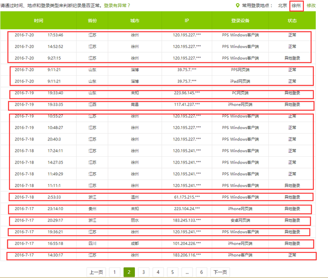Click 未知 city in 23:14:10 row

[x=135, y=209]
